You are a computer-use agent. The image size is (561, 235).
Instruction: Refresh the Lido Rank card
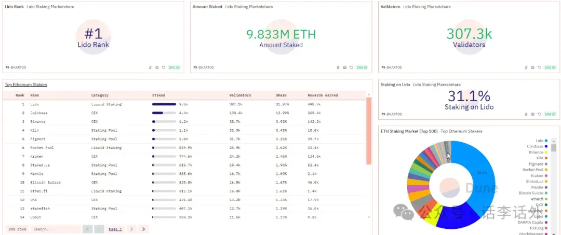[x=163, y=67]
